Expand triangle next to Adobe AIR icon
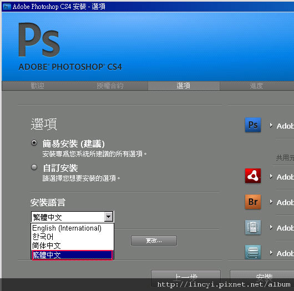 (x=271, y=176)
